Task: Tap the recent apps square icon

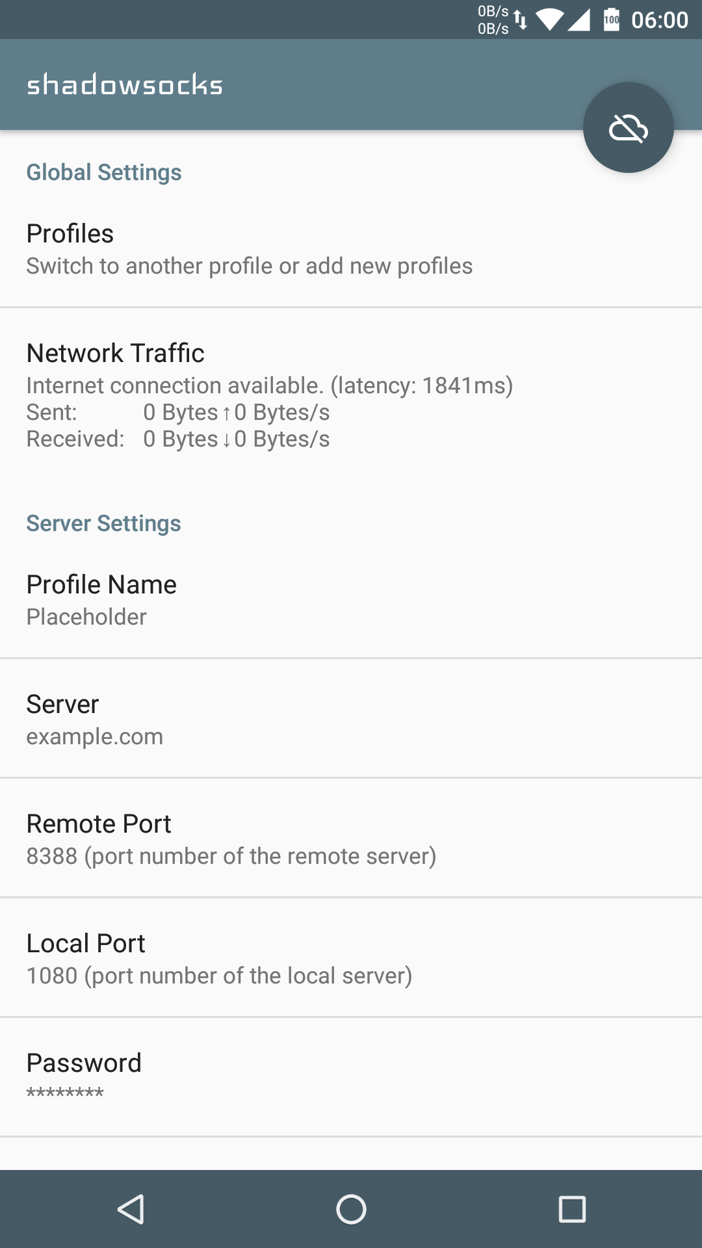Action: pyautogui.click(x=572, y=1209)
